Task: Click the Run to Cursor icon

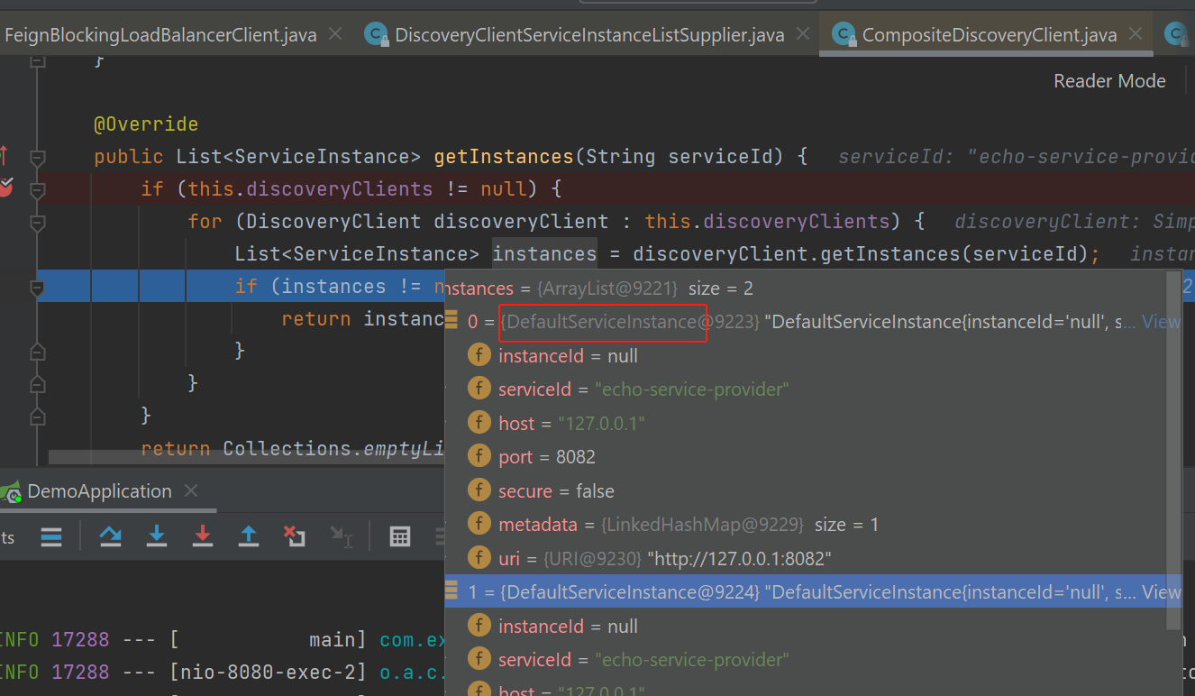Action: [x=341, y=537]
